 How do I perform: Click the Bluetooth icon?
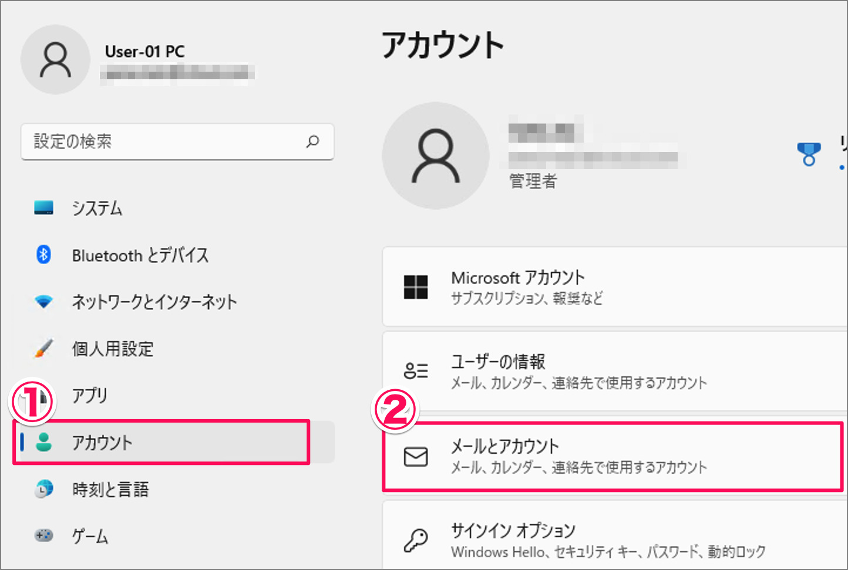point(43,255)
